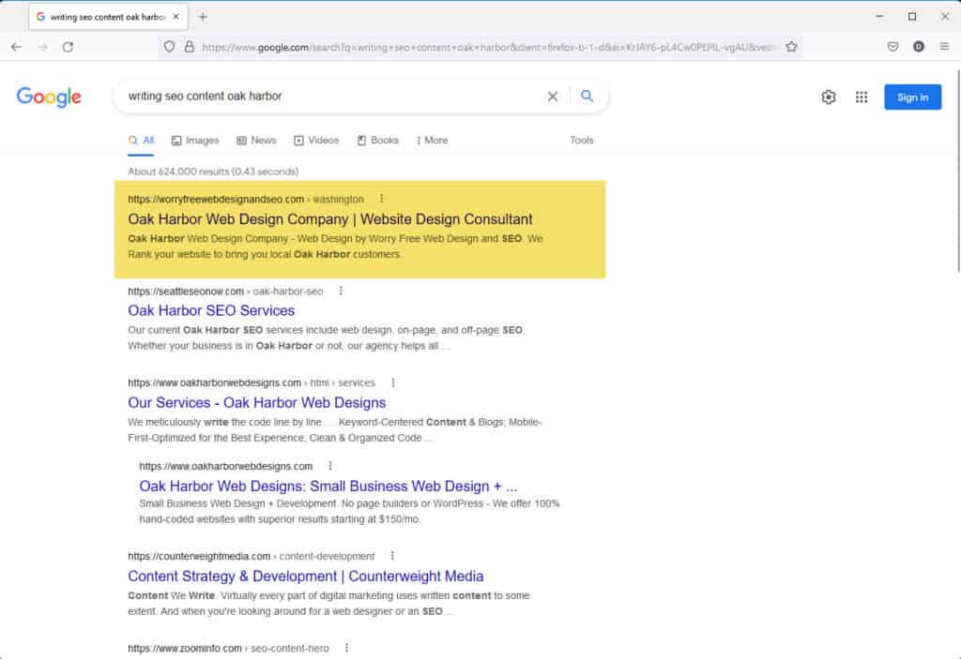This screenshot has width=961, height=659.
Task: Close the 'writing seo content oak harbor' tab
Action: pyautogui.click(x=175, y=17)
